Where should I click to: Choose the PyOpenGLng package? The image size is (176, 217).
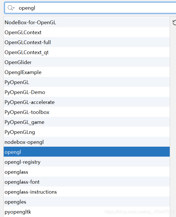(x=20, y=132)
